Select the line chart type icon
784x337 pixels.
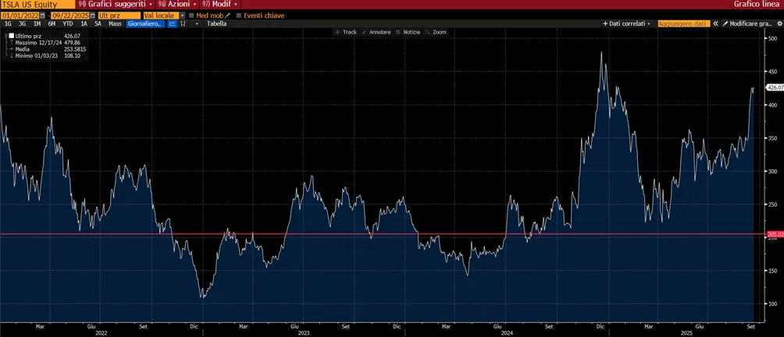click(x=173, y=23)
